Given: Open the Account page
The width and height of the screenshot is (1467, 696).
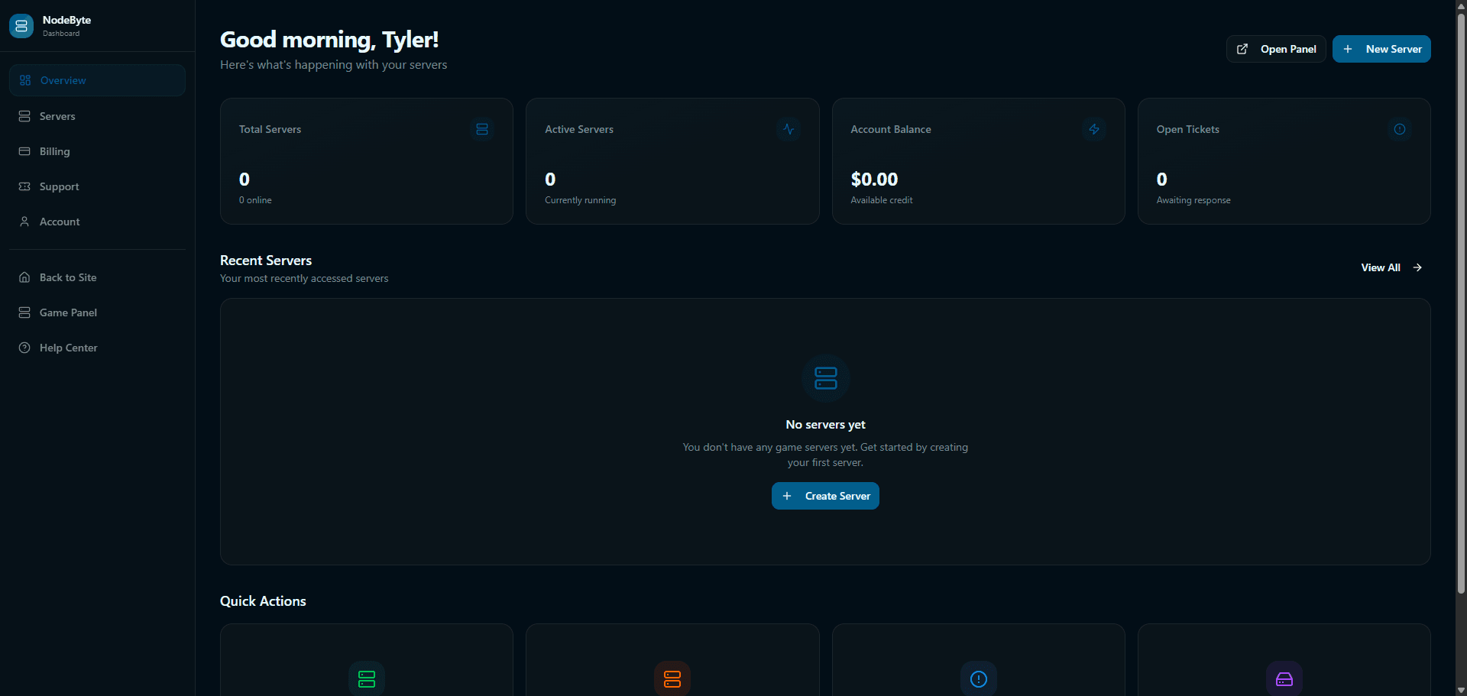Looking at the screenshot, I should [97, 222].
